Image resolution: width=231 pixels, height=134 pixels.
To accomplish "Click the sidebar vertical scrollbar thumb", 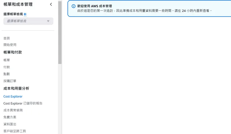I will pos(60,32).
